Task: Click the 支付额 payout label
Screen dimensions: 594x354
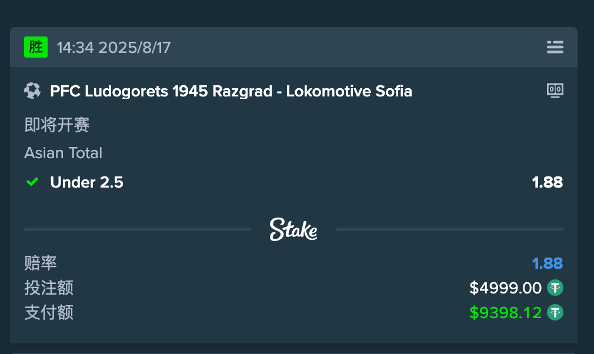Action: [49, 312]
